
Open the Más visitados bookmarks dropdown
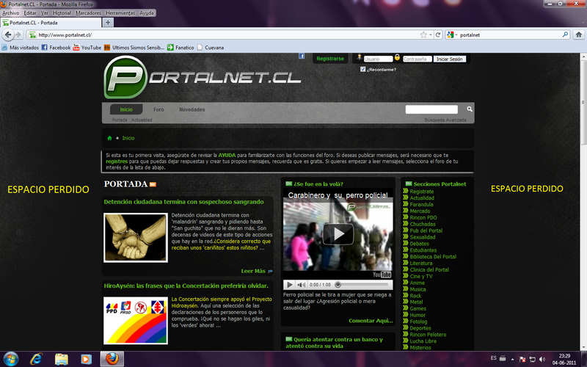[21, 48]
